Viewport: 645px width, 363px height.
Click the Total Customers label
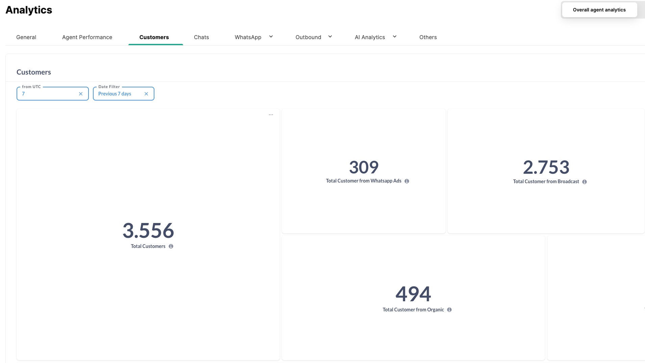(x=148, y=246)
